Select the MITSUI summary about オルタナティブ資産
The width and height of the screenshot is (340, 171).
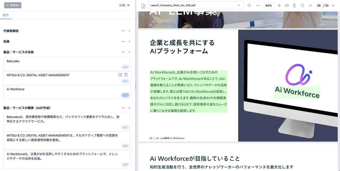point(67,140)
